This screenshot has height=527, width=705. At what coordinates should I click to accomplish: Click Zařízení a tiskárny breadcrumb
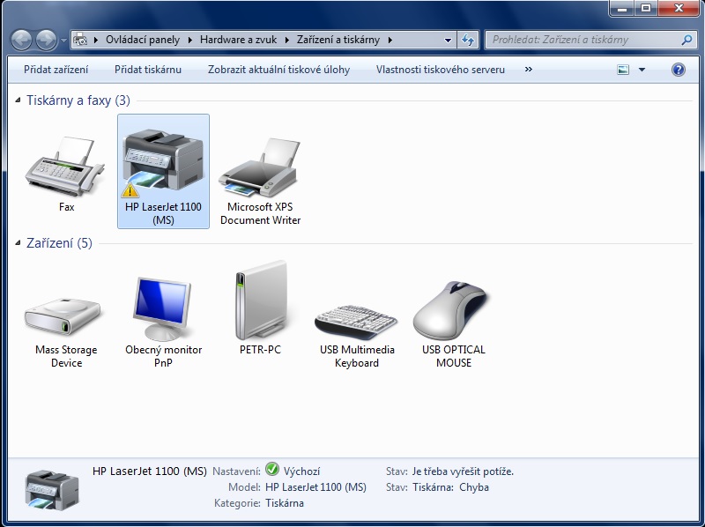pyautogui.click(x=338, y=40)
